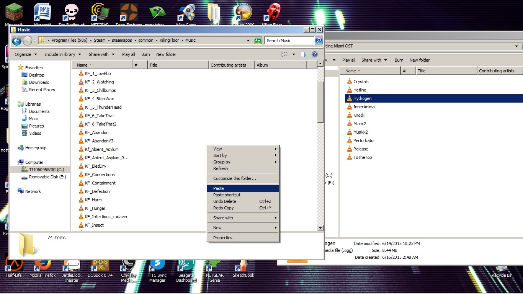The height and width of the screenshot is (294, 523).
Task: Open Properties from the context menu
Action: [243, 238]
